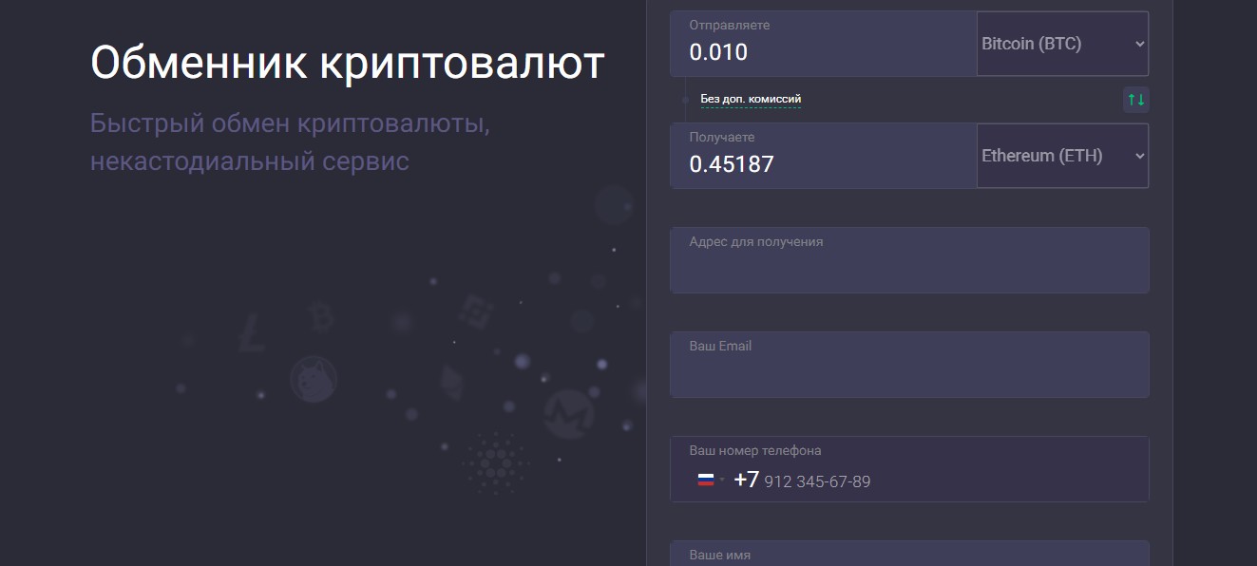Click the send amount field showing 0.010
1257x566 pixels.
tap(823, 44)
